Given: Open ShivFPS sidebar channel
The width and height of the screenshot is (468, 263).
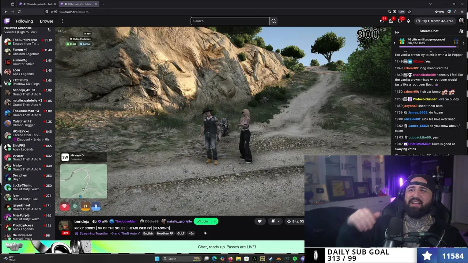Looking at the screenshot, I should pyautogui.click(x=28, y=148).
